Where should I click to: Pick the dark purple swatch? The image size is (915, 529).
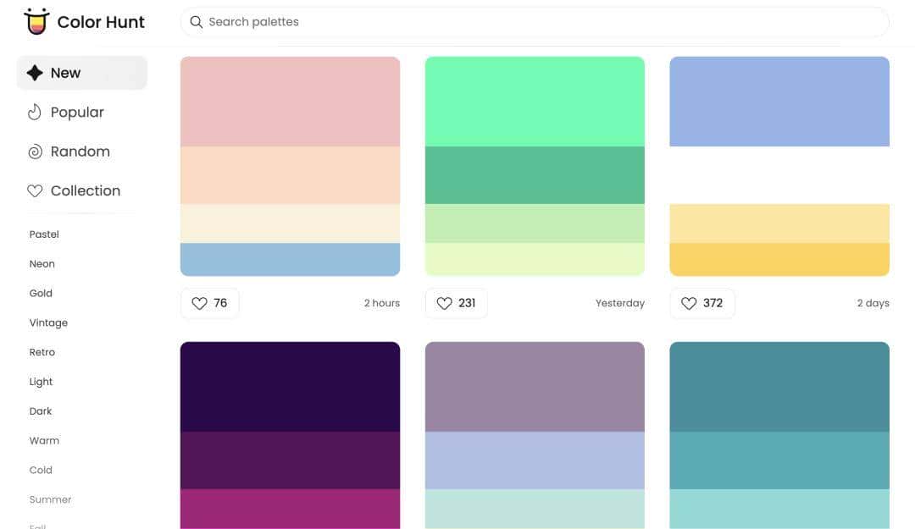point(290,387)
